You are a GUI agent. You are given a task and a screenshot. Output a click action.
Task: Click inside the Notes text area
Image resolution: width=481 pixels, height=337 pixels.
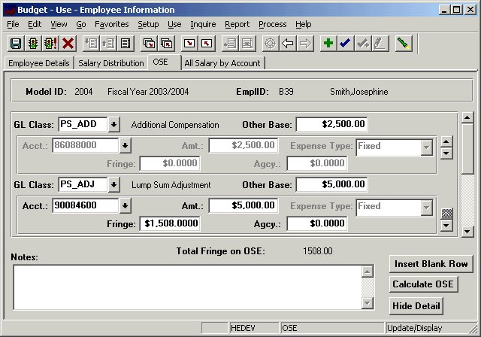point(186,286)
